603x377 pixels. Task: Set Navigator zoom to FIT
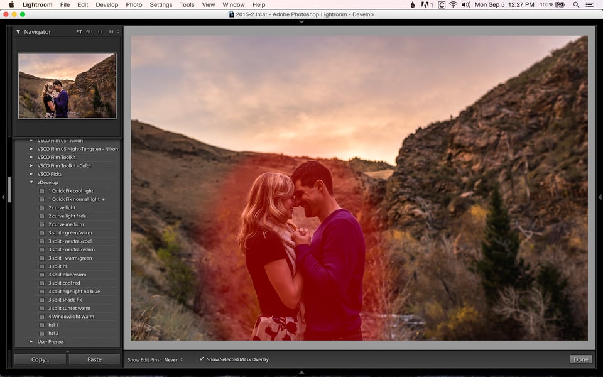click(79, 32)
